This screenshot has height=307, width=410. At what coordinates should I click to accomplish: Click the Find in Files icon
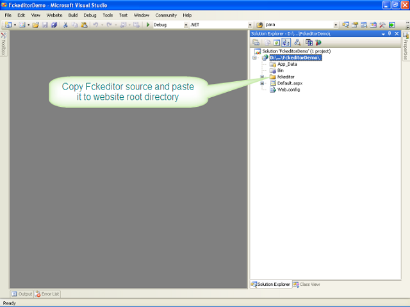click(x=259, y=25)
